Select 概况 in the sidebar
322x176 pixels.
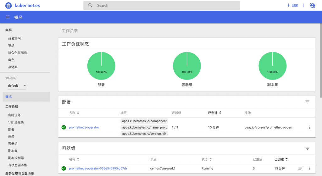pyautogui.click(x=26, y=96)
